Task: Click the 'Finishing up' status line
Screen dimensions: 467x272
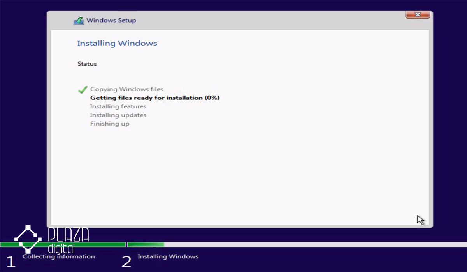Action: coord(110,124)
